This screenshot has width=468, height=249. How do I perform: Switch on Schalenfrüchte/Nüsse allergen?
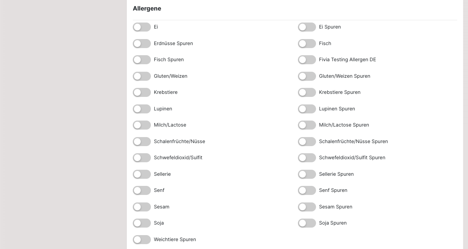pyautogui.click(x=142, y=142)
